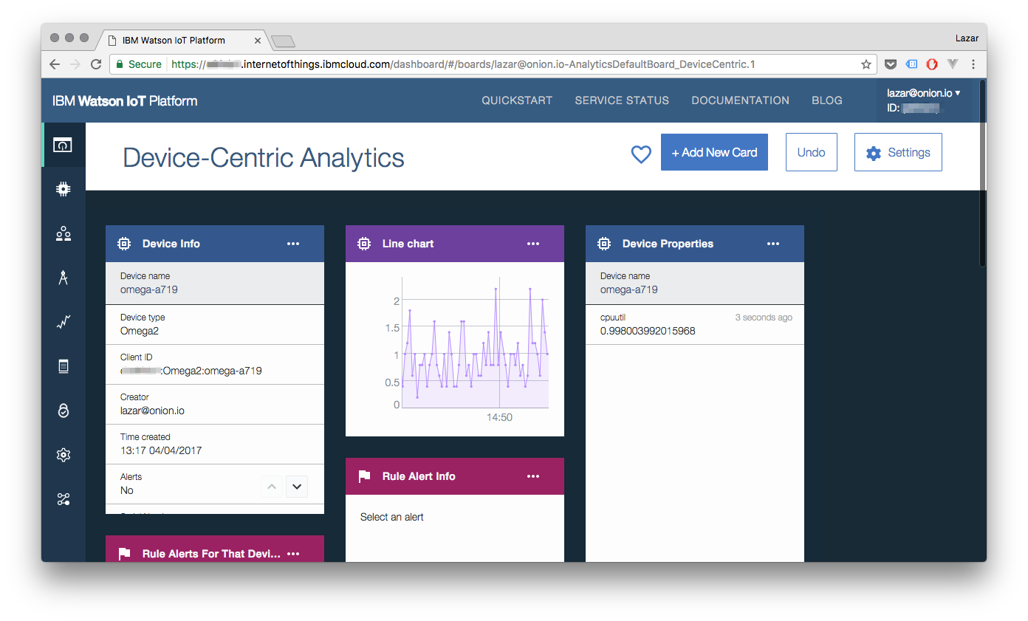Image resolution: width=1028 pixels, height=621 pixels.
Task: Click the Opera extension icon in toolbar
Action: click(932, 64)
